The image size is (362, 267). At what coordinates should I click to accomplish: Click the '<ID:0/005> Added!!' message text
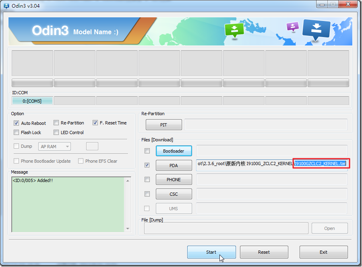(33, 180)
